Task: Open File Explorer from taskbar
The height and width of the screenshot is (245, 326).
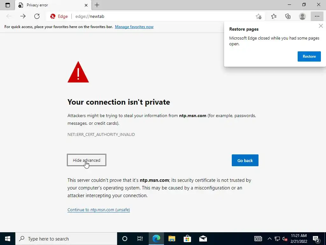Action: 172,239
